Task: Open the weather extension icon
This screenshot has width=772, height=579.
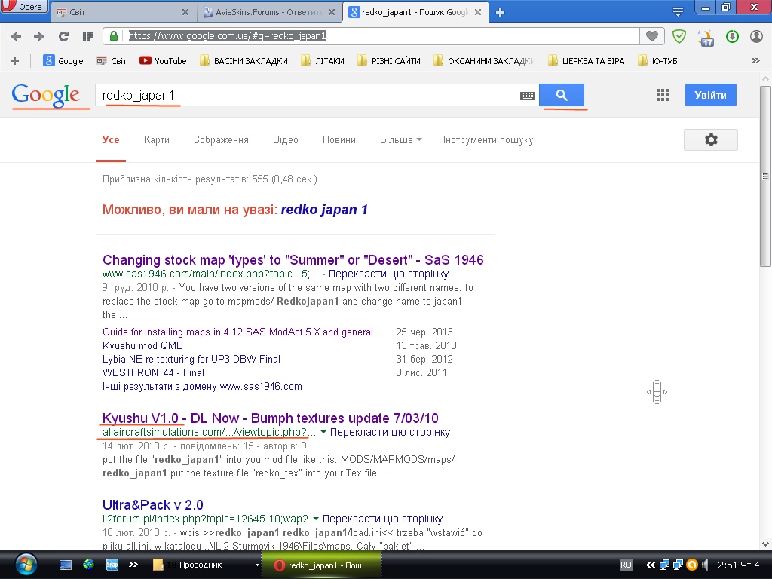Action: coord(705,37)
